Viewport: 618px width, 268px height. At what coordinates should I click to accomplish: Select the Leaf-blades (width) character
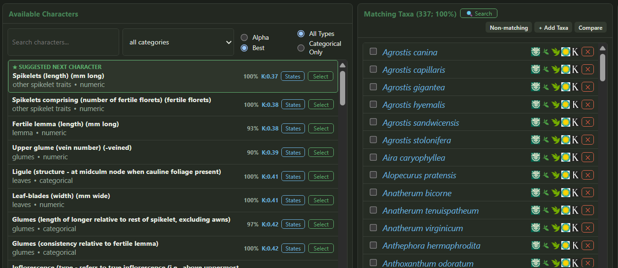point(321,200)
